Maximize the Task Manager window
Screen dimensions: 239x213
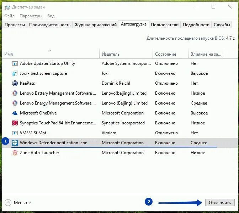coord(213,7)
